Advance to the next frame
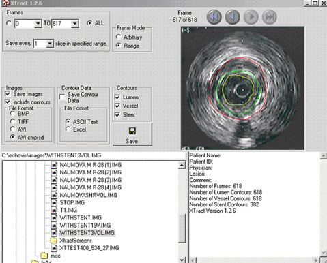Viewport: 327px width, 263px height. (x=251, y=17)
